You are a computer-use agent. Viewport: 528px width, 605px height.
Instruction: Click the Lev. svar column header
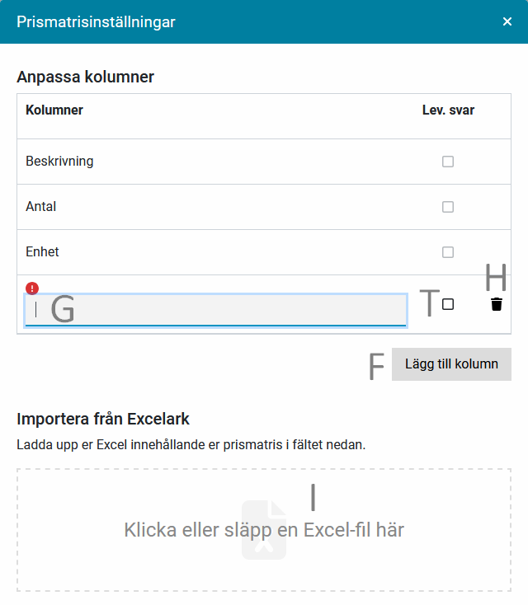448,110
